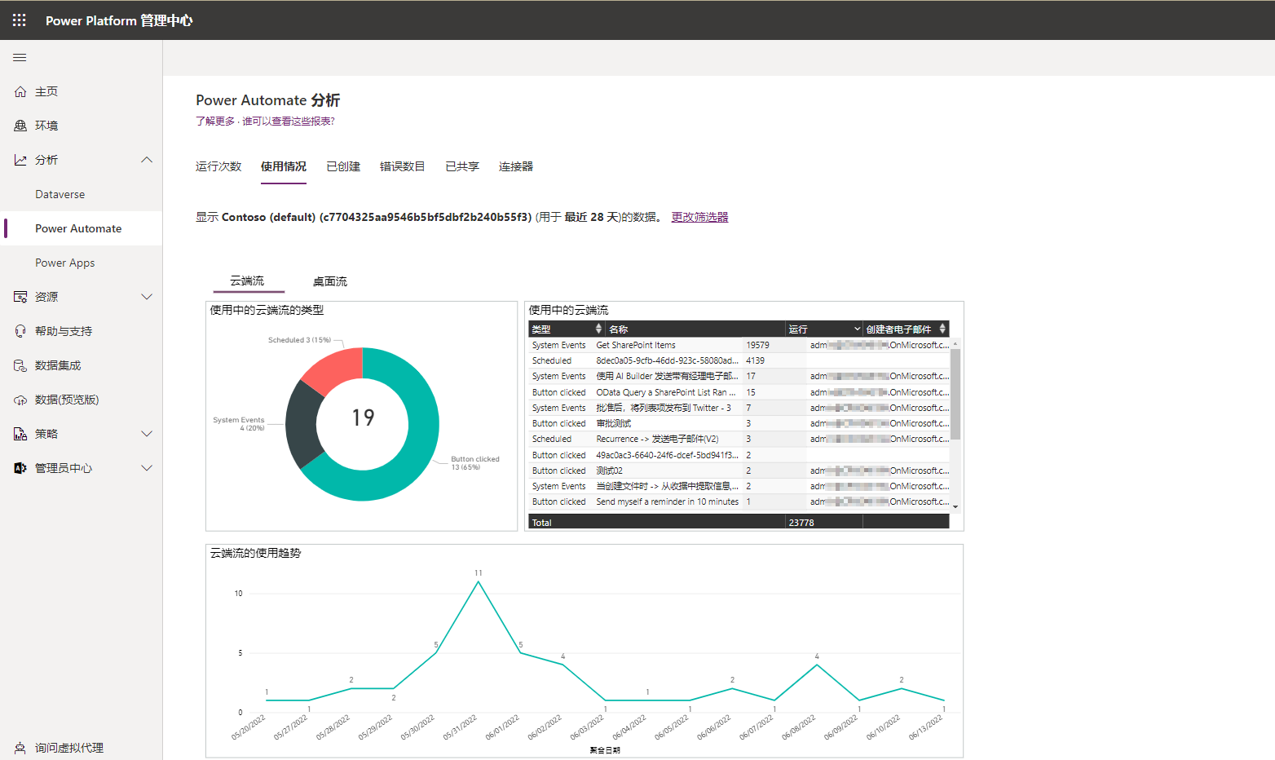Click the policies icon beside 策略
Image resolution: width=1275 pixels, height=760 pixels.
click(x=20, y=434)
